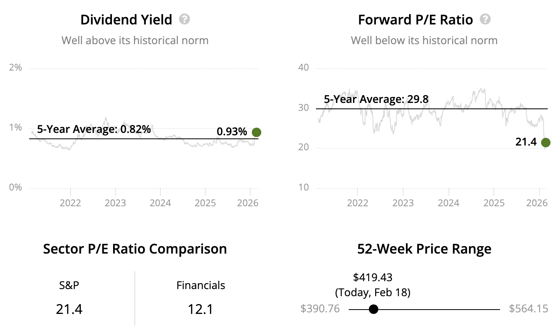The image size is (558, 336).
Task: Click the Forward P/E Ratio heading
Action: [415, 20]
